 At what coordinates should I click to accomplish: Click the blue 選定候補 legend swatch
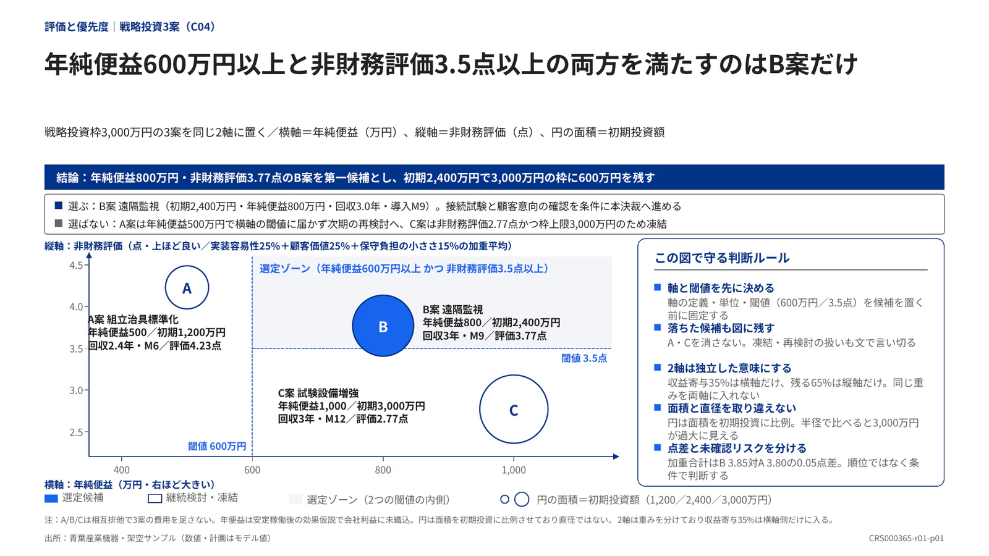pos(51,499)
